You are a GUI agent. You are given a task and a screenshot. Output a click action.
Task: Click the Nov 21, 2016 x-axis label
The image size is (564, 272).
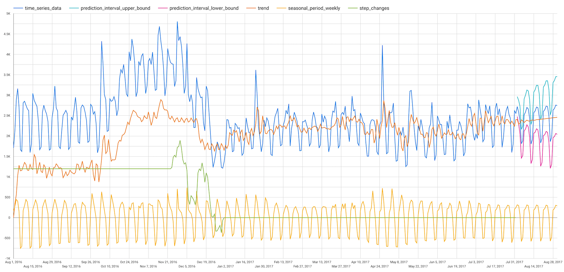pos(168,262)
